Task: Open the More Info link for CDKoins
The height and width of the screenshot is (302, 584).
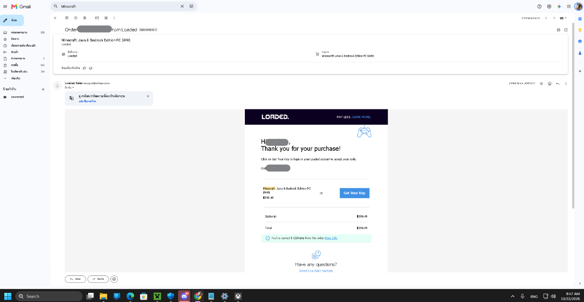Action: pos(331,238)
